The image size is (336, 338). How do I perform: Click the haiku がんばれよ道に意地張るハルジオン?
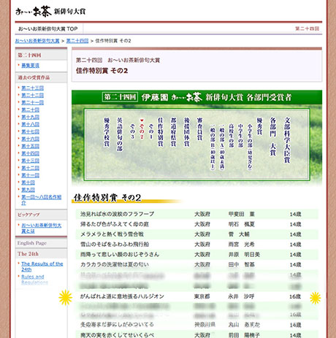point(122,296)
